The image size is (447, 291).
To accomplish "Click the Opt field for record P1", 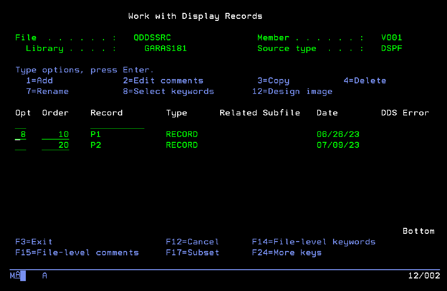I will coord(21,135).
